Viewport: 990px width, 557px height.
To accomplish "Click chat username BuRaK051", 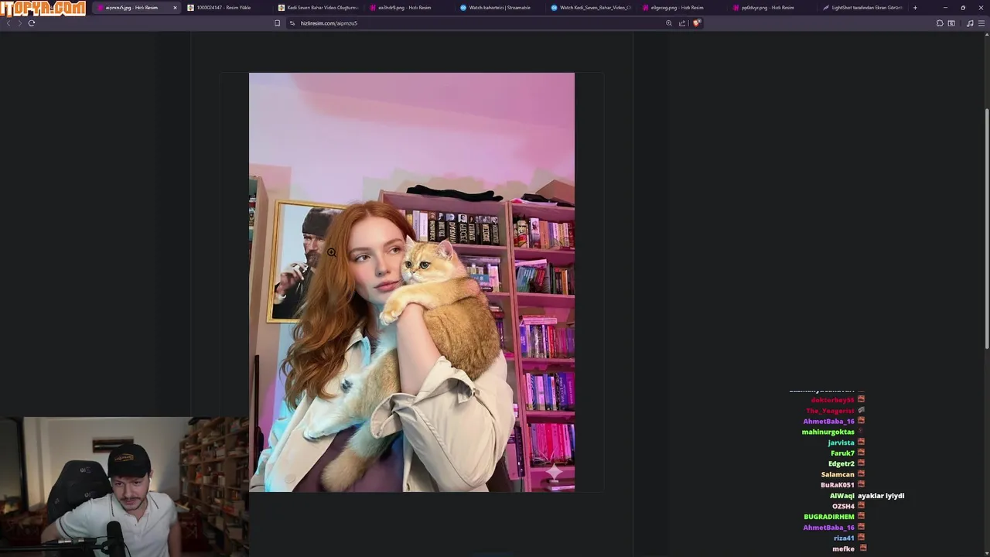I will [x=837, y=485].
